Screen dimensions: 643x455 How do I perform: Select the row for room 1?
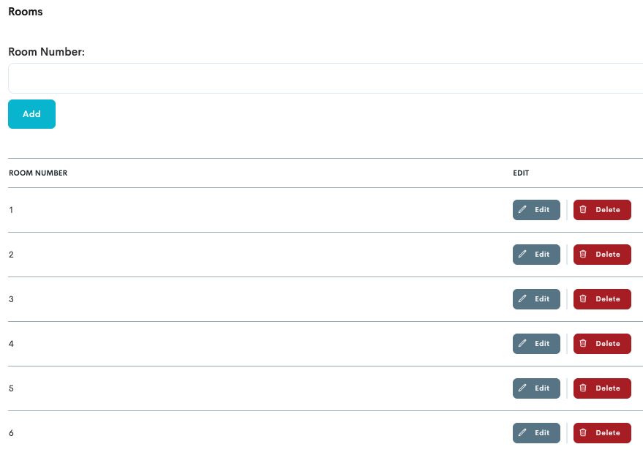click(219, 210)
